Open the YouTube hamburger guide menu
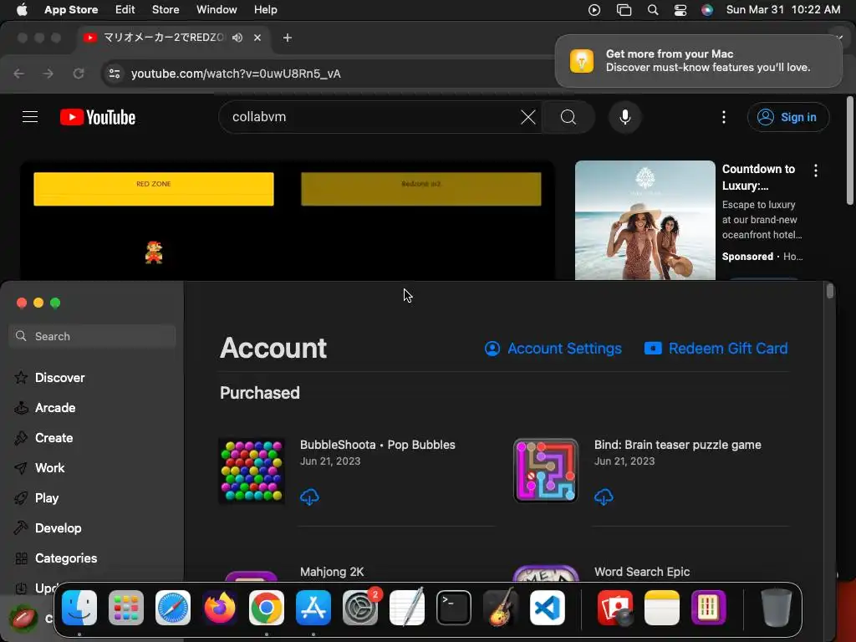This screenshot has height=642, width=856. pos(30,117)
